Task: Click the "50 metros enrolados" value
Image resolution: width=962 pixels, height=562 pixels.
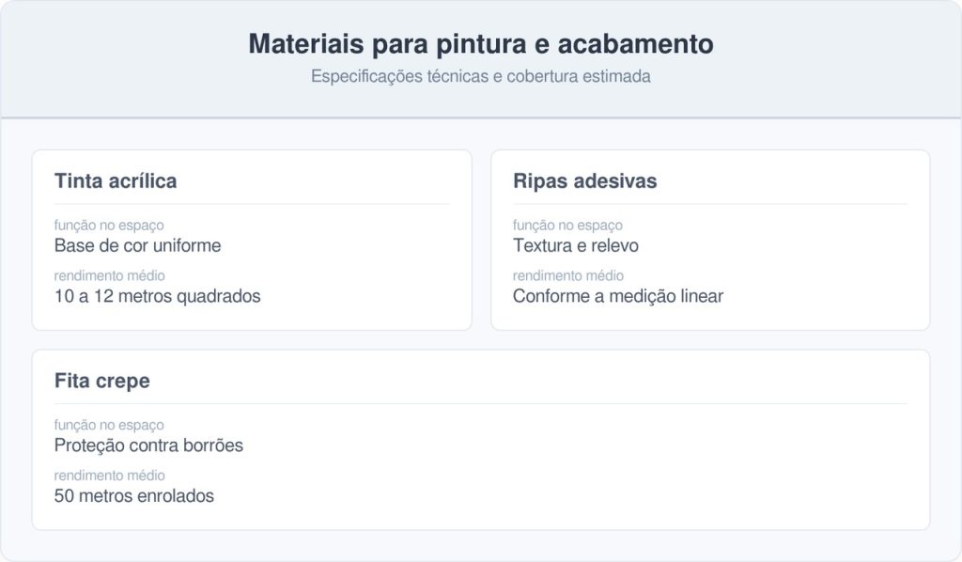Action: coord(133,496)
